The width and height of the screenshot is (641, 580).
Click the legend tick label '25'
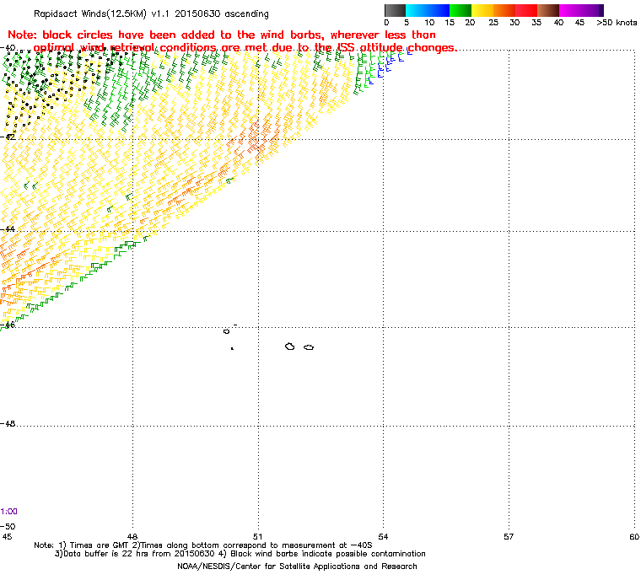493,23
